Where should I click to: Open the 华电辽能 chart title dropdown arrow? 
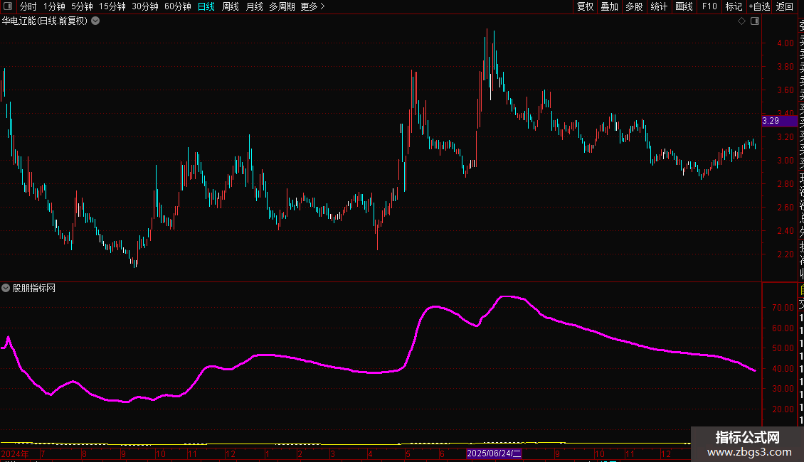pyautogui.click(x=95, y=21)
